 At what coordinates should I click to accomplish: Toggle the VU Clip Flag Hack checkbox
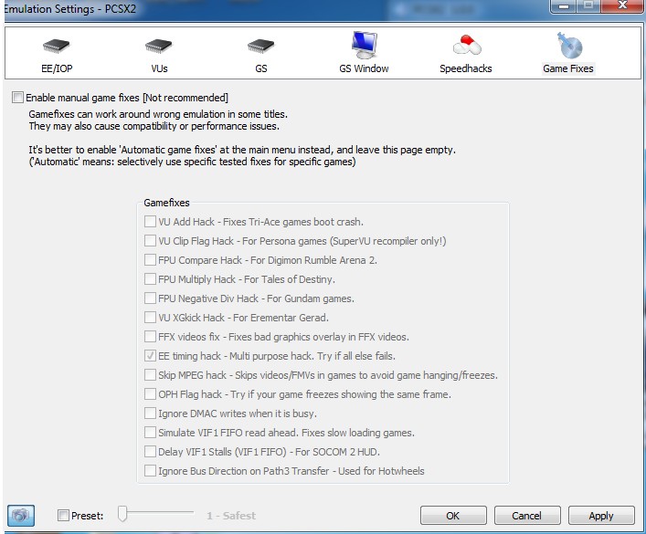point(150,240)
